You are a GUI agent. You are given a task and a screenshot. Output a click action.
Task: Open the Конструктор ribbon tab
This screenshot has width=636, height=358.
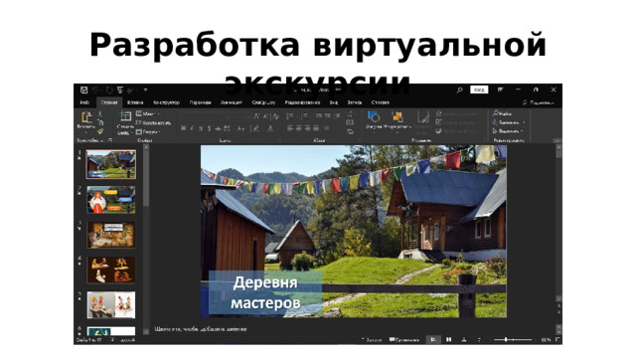[166, 102]
